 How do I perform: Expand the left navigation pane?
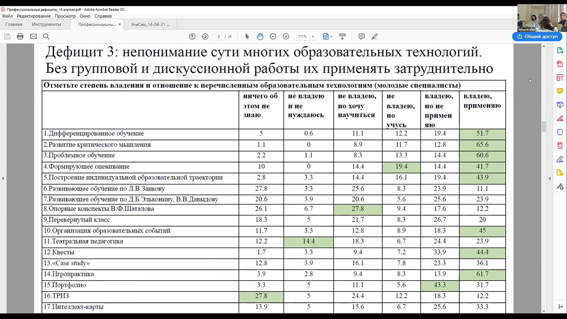[3, 178]
